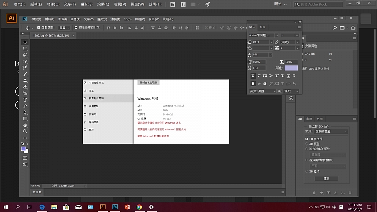Select the Horizontal Type tool

pyautogui.click(x=25, y=100)
